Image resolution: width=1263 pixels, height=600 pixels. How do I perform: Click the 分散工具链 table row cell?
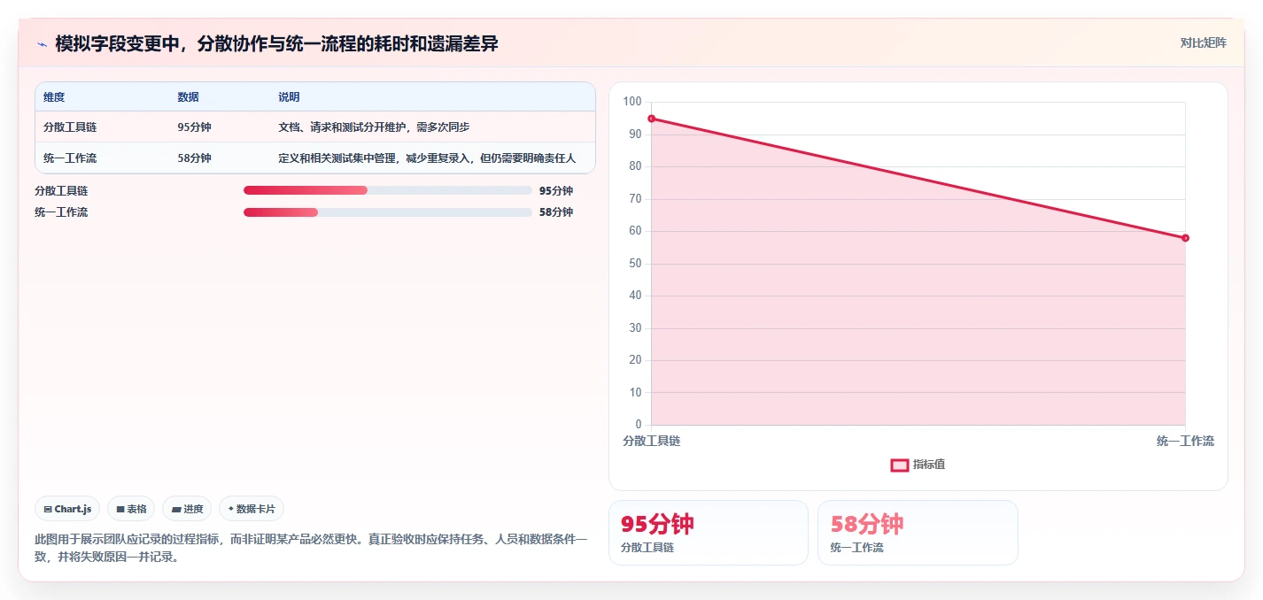(70, 127)
